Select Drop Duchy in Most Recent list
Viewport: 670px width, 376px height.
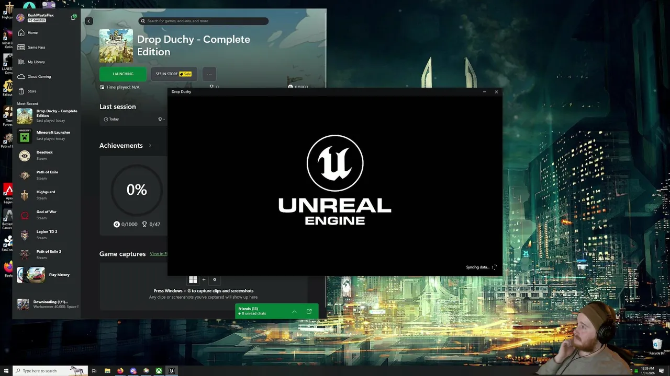47,116
